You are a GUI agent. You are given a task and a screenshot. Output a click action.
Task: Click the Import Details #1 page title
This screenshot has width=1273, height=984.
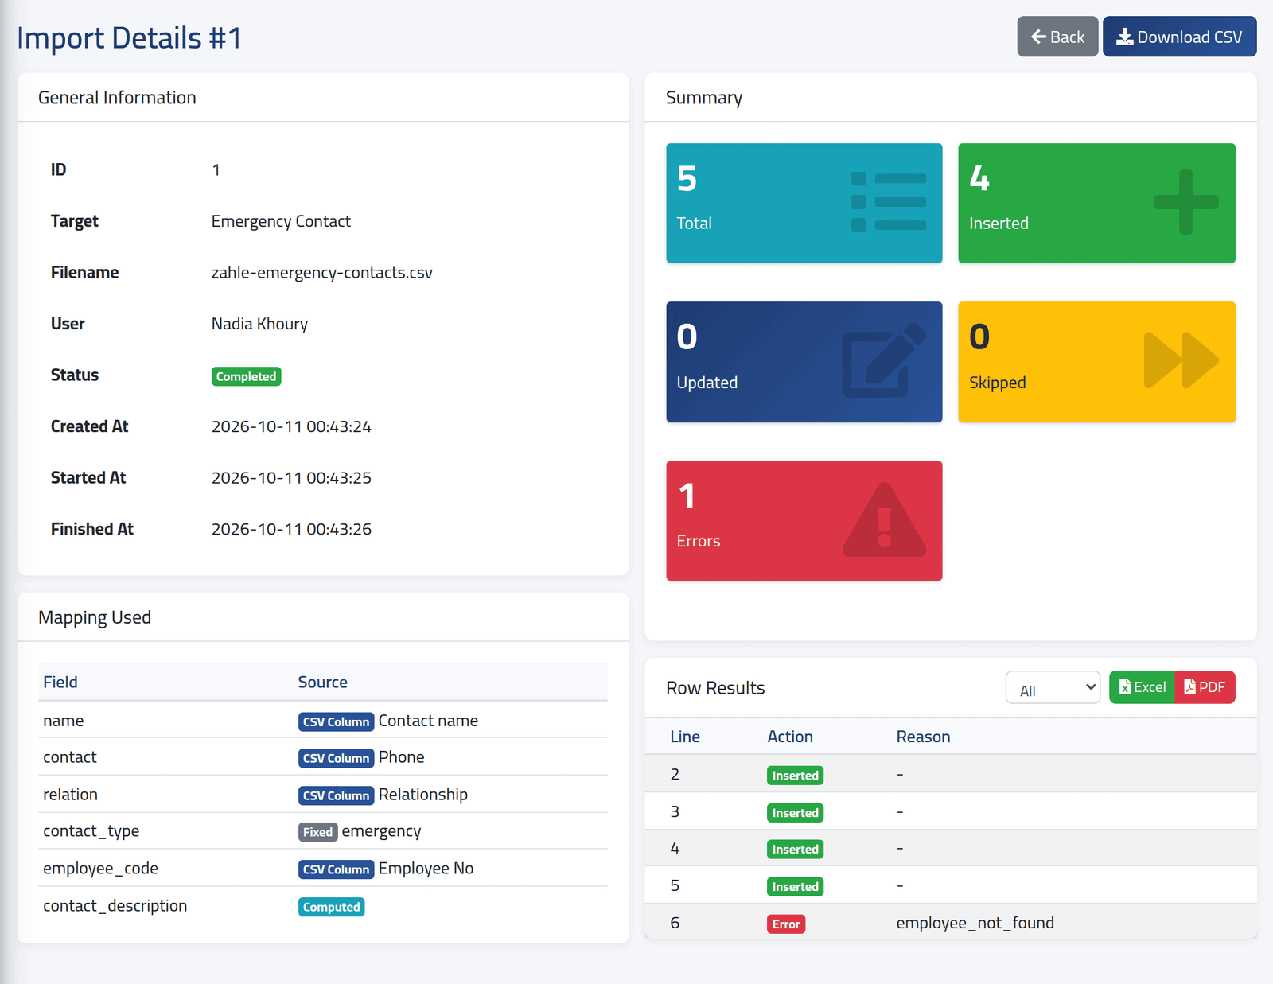coord(129,38)
